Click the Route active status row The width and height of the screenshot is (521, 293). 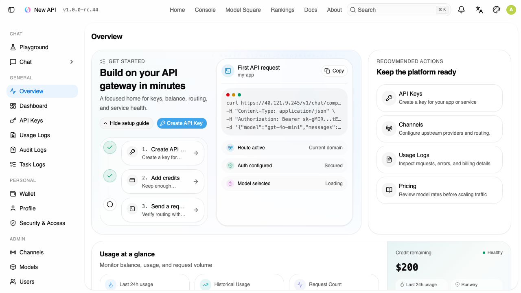coord(285,148)
